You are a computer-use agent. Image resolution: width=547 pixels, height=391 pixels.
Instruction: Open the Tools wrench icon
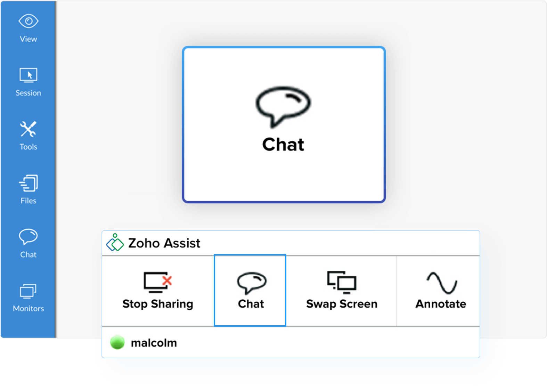(x=28, y=129)
